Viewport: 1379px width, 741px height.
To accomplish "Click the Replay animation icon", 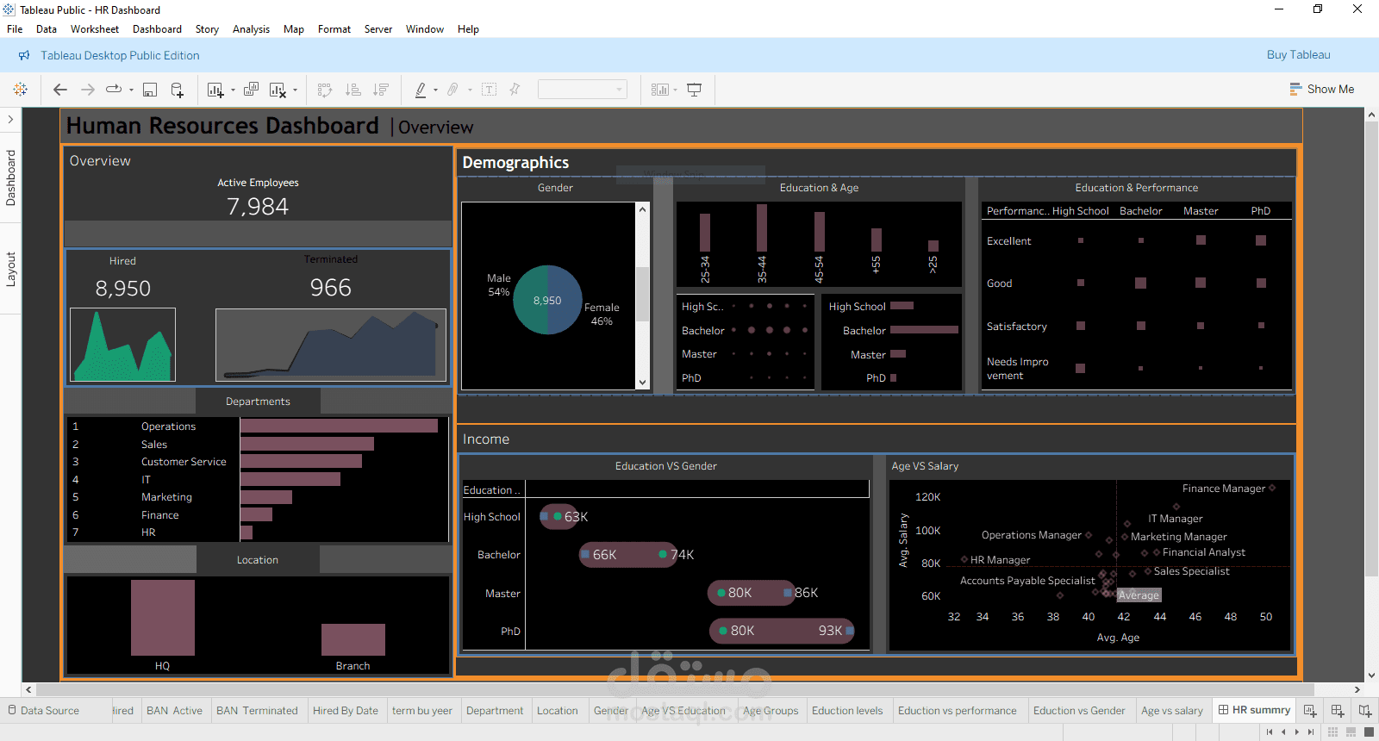I will coord(114,90).
